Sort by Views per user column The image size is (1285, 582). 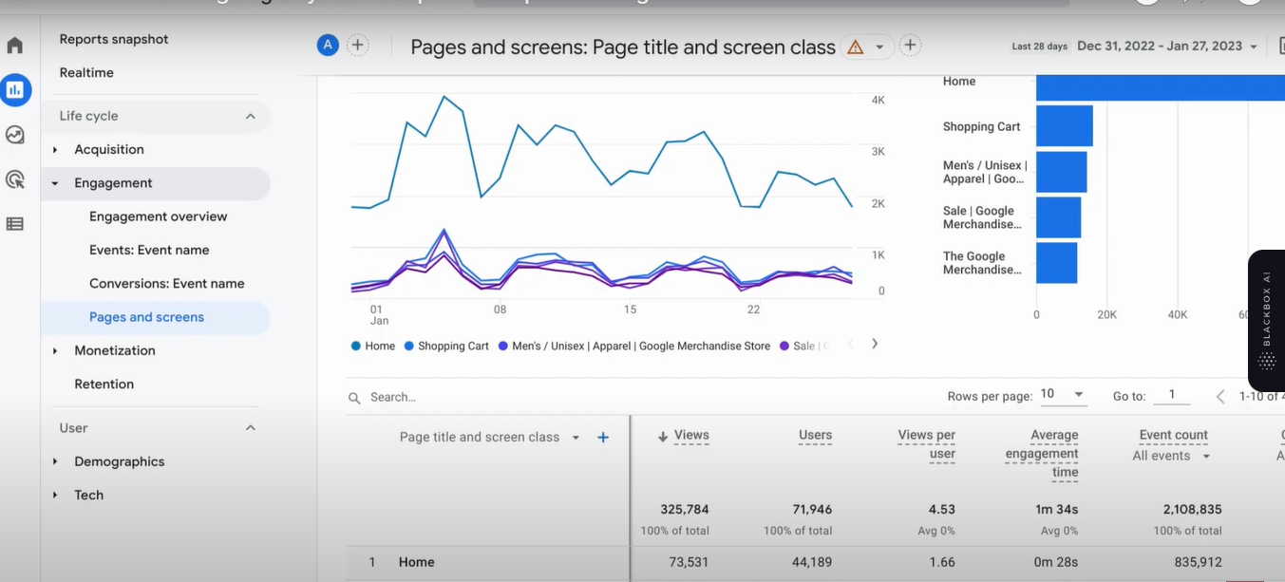tap(927, 444)
